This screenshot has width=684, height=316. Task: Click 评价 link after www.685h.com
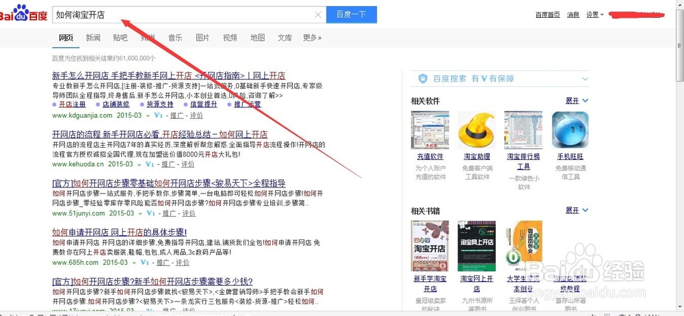pyautogui.click(x=183, y=263)
